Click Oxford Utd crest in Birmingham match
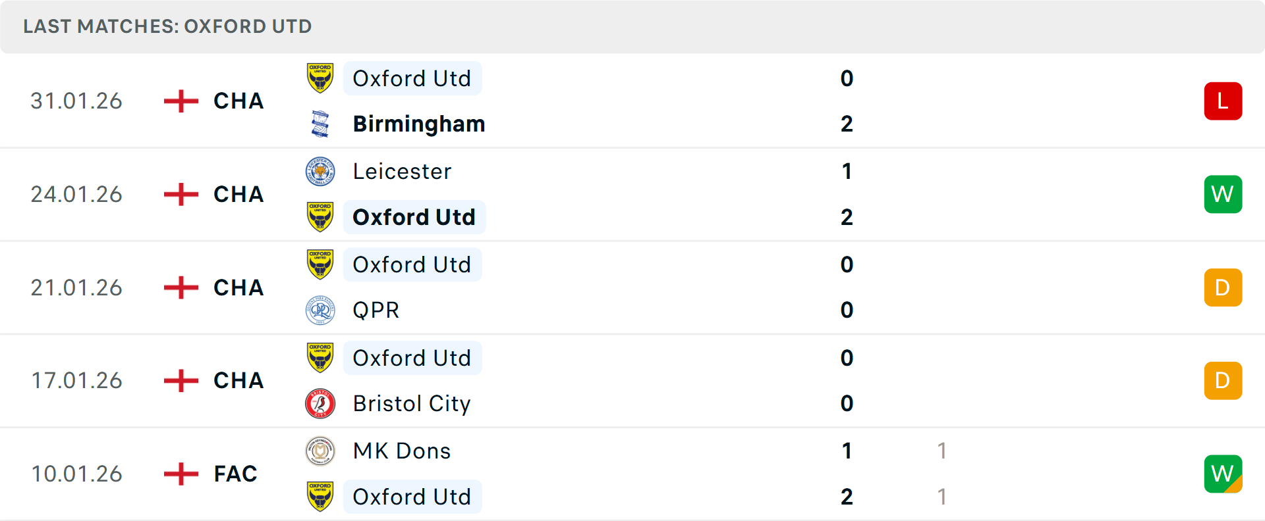Viewport: 1265px width, 521px height. point(320,78)
